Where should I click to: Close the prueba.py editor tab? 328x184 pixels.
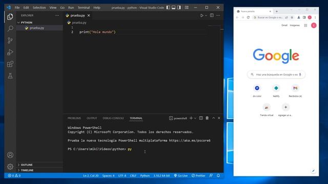(89, 15)
